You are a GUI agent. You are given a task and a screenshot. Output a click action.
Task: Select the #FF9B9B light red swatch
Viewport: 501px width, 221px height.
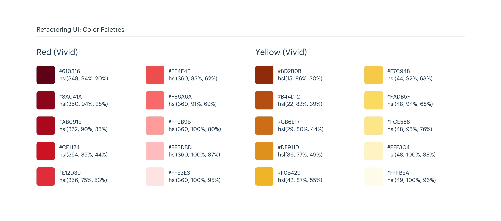point(155,126)
